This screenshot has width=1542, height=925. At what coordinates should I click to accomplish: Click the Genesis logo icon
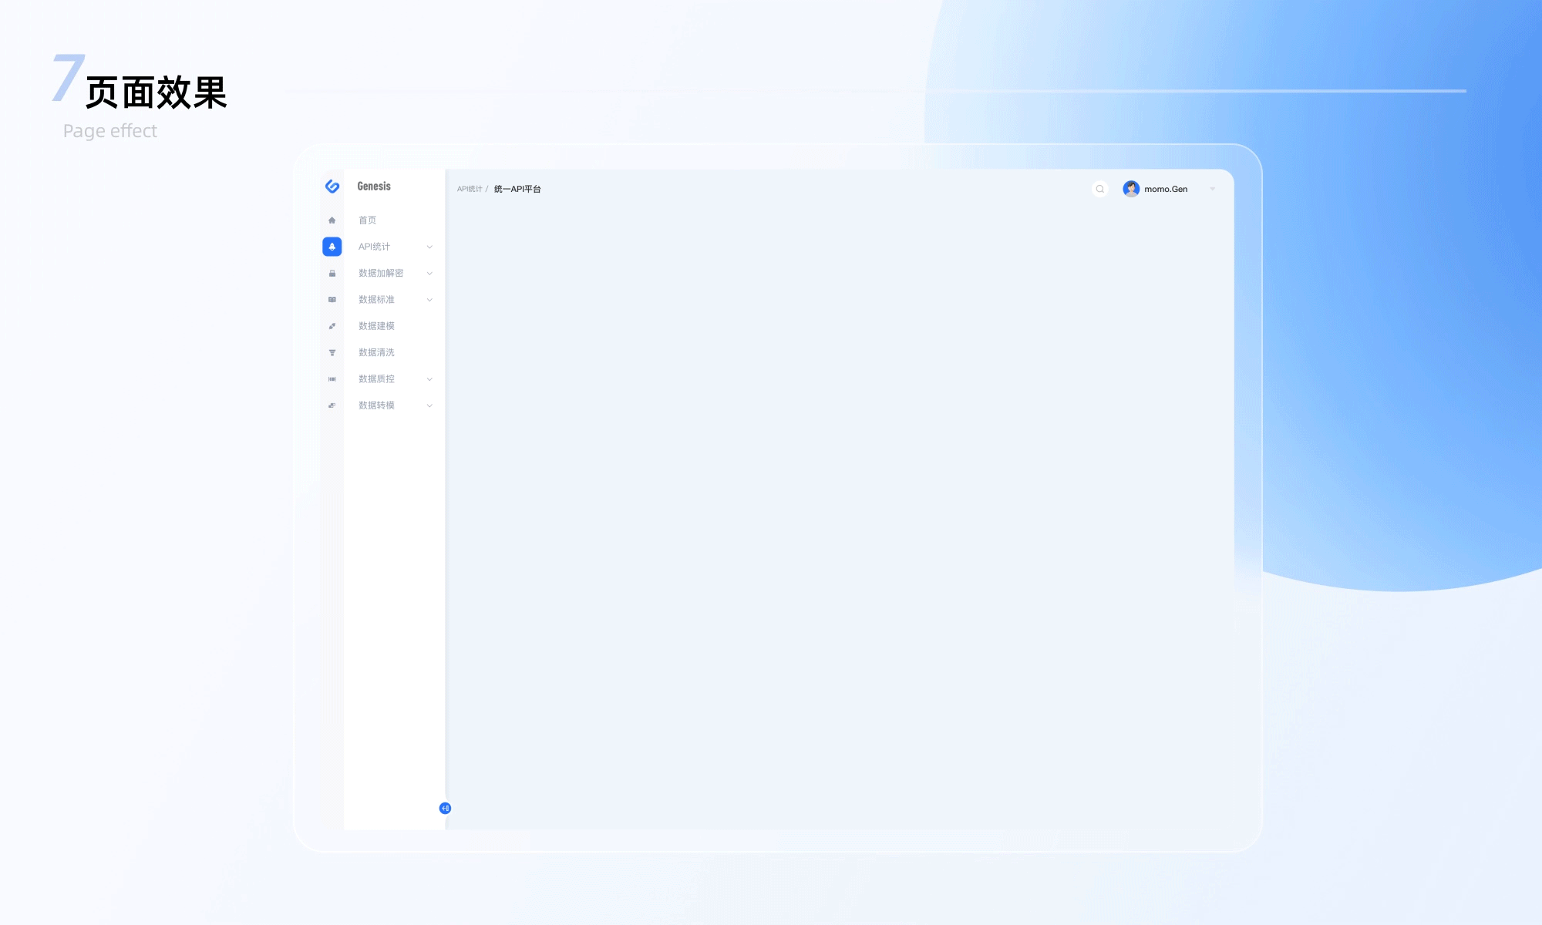(x=332, y=187)
